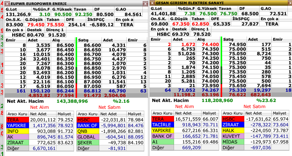The height and width of the screenshot is (156, 292).
Task: Click İlk5PGÇ value 27,827
Action: 250,24
